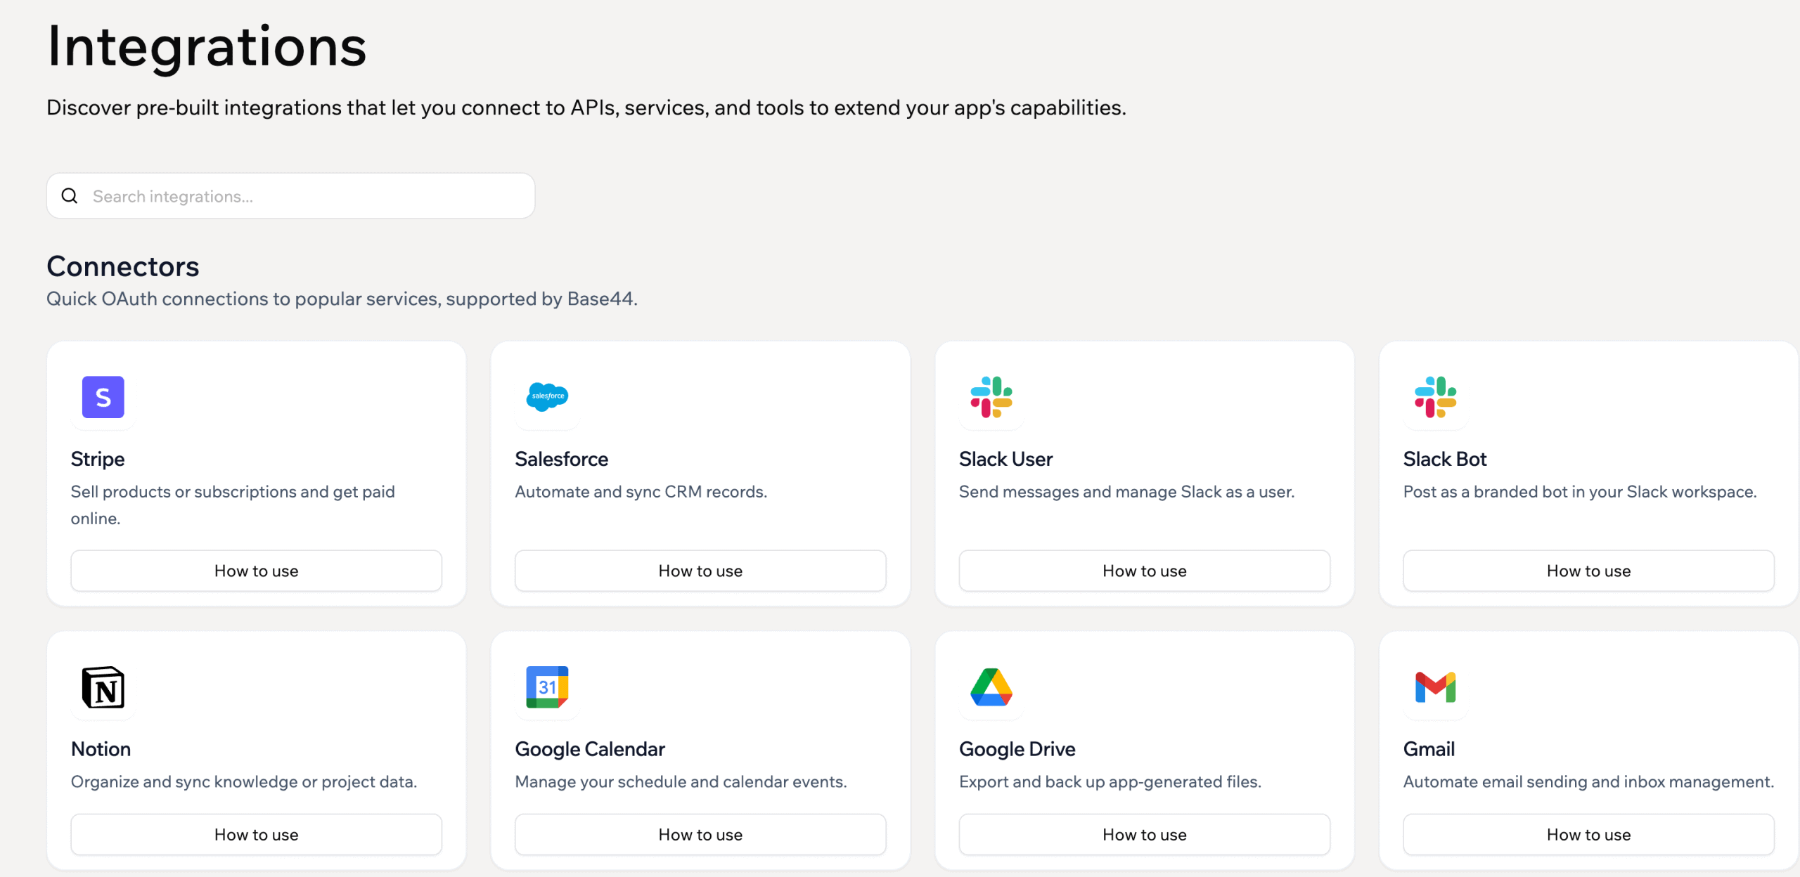The image size is (1800, 877).
Task: Open How to use for Gmail
Action: (1589, 834)
